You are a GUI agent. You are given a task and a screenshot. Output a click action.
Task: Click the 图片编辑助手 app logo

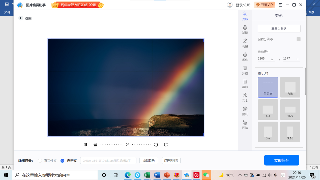[20, 5]
